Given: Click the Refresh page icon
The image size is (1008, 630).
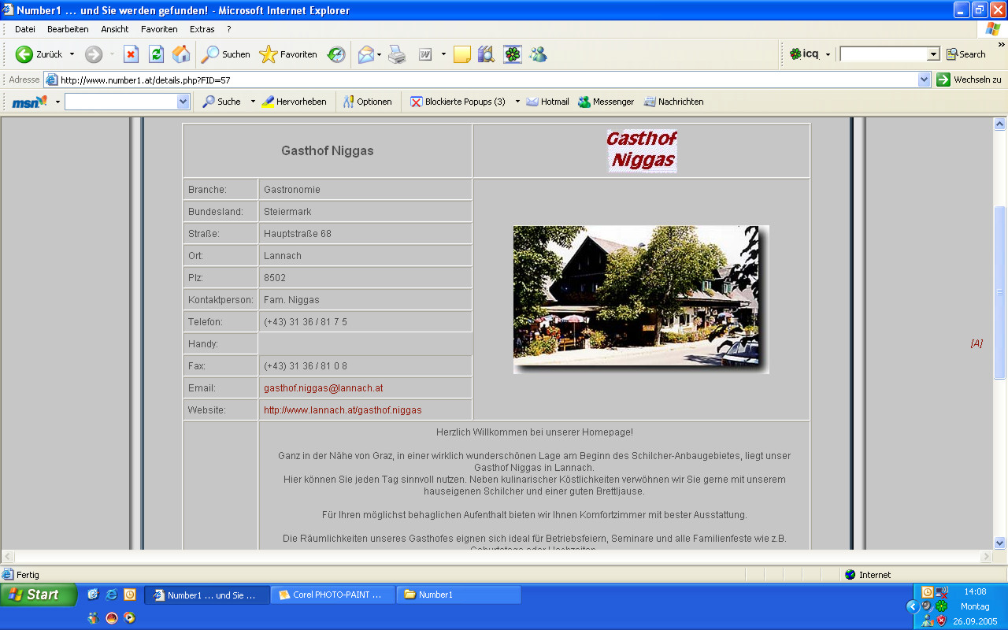Looking at the screenshot, I should [156, 54].
